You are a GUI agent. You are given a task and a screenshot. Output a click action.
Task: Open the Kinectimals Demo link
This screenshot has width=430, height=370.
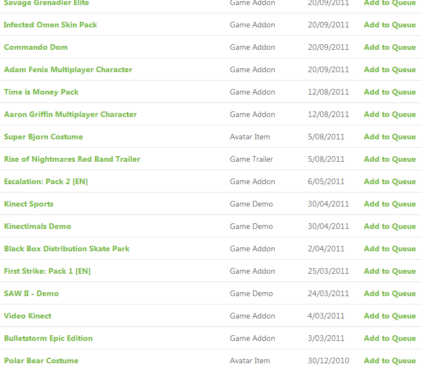(38, 227)
